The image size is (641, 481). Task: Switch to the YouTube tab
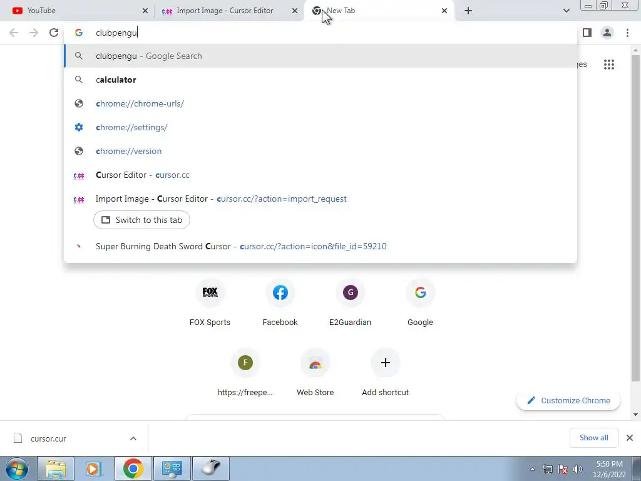click(x=78, y=11)
